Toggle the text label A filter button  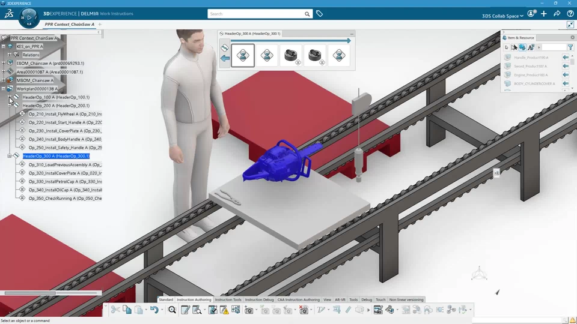point(531,47)
